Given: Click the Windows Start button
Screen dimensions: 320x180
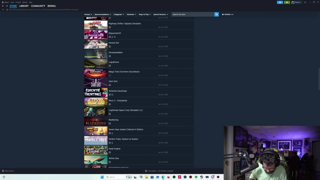Looking at the screenshot, I should click(102, 177).
